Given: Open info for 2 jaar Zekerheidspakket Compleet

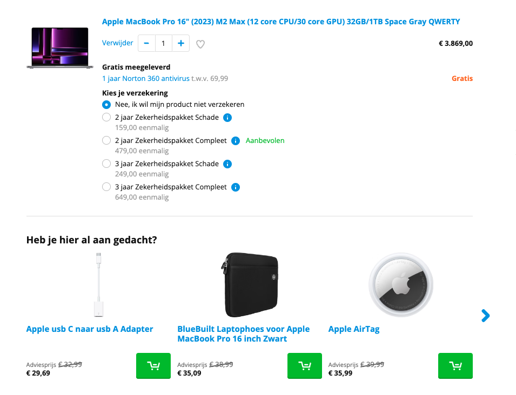Looking at the screenshot, I should click(236, 141).
